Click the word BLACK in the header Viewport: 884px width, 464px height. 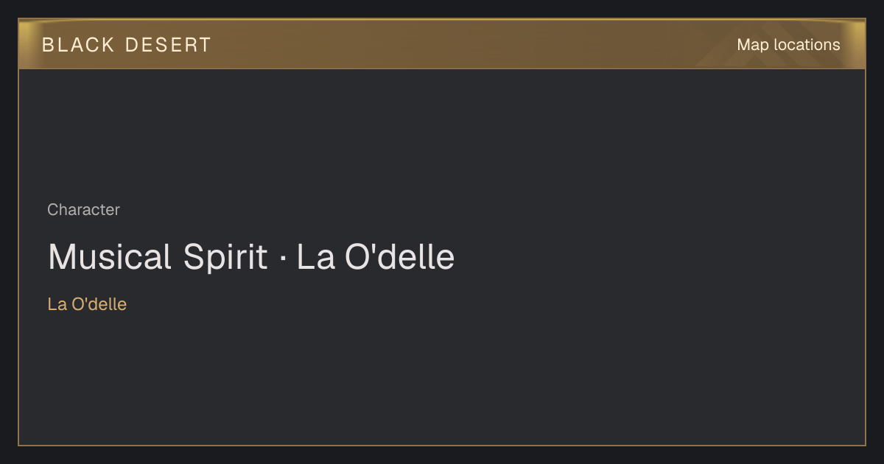78,45
